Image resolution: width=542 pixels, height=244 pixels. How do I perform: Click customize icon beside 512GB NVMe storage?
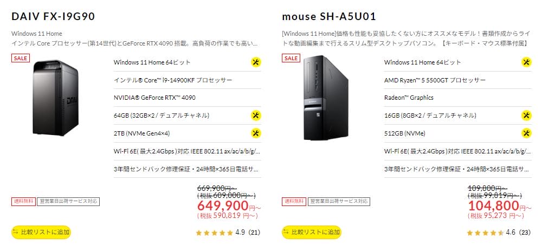coord(526,133)
